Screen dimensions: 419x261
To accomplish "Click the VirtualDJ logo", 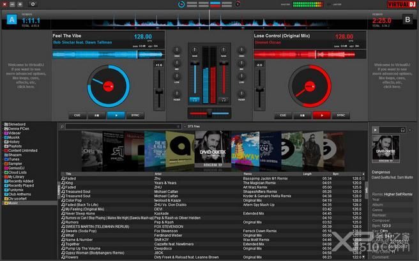I will [402, 4].
